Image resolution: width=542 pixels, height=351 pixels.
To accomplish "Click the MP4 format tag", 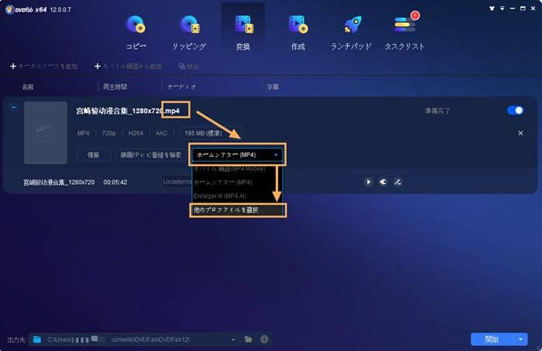I will [84, 133].
